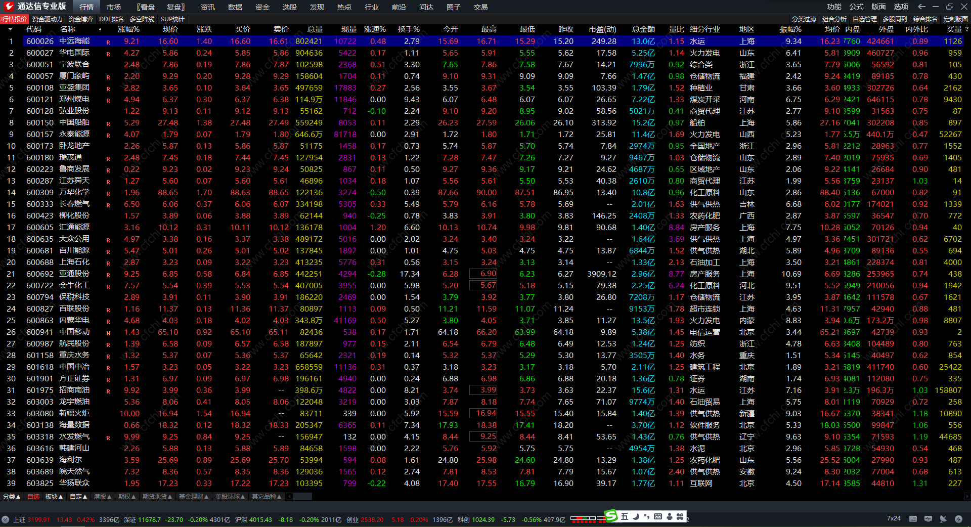The height and width of the screenshot is (527, 971).
Task: Switch to the DDE排名 sub-tab
Action: 111,19
